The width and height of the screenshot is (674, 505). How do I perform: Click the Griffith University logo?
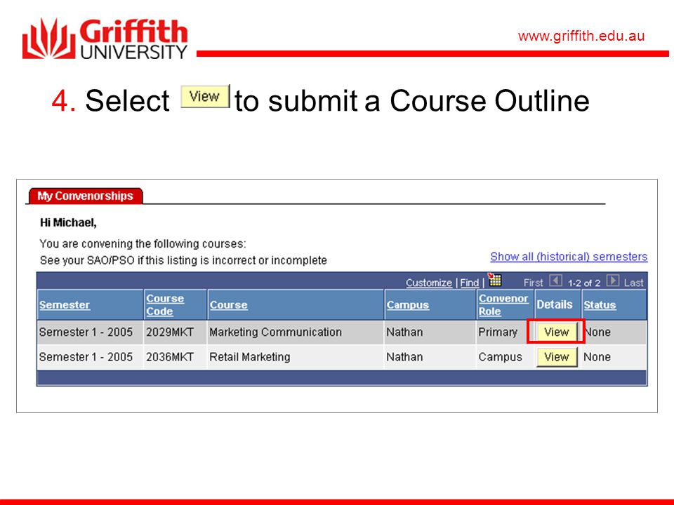105,39
